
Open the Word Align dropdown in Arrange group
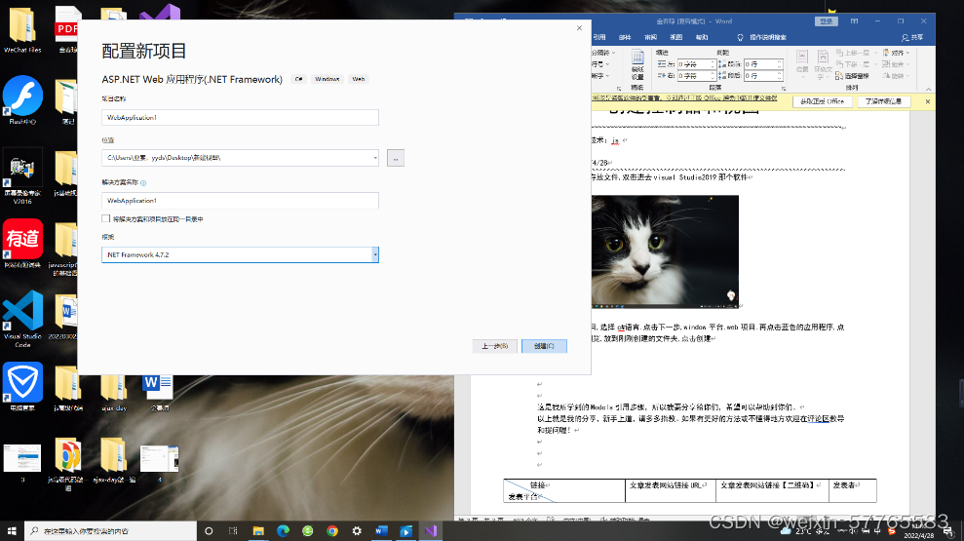click(x=896, y=53)
